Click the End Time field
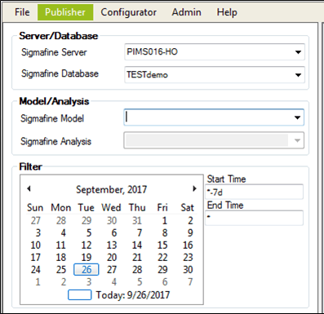 coord(254,218)
